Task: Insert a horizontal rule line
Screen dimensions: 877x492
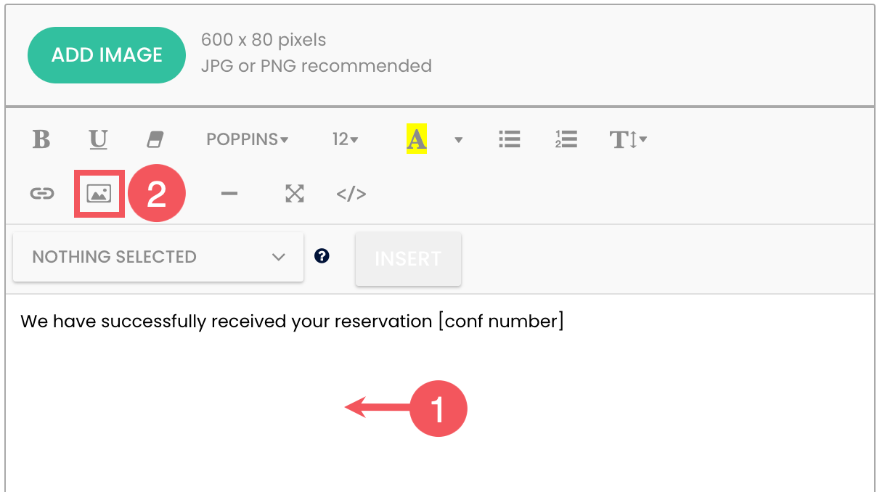Action: [x=229, y=194]
